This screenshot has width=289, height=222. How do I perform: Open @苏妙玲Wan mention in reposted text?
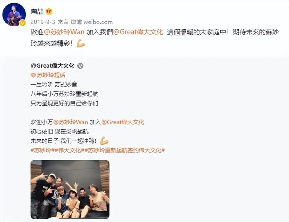pos(70,122)
